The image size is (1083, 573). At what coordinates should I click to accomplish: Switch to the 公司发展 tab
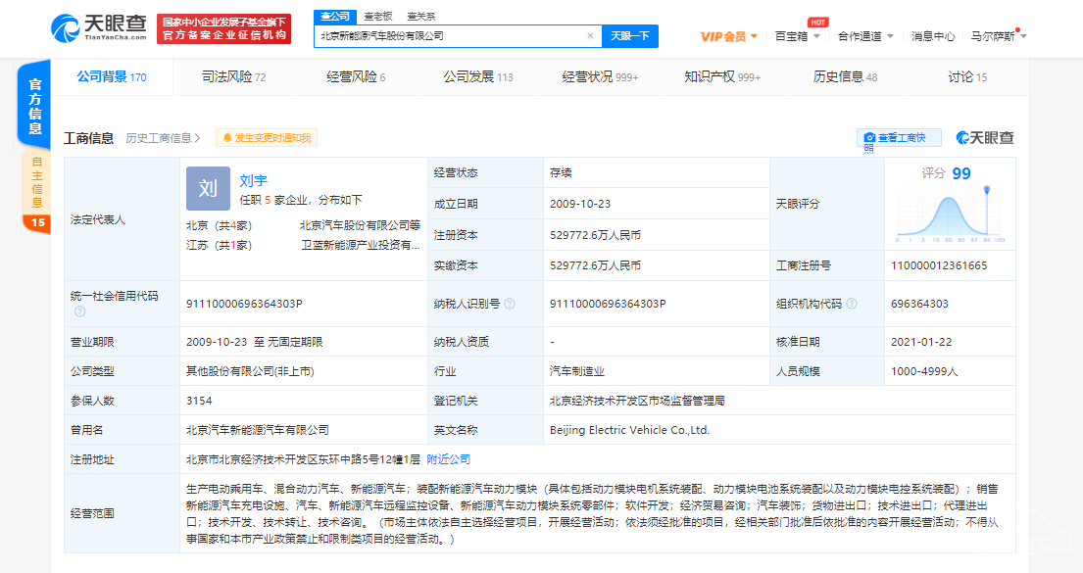[x=478, y=76]
